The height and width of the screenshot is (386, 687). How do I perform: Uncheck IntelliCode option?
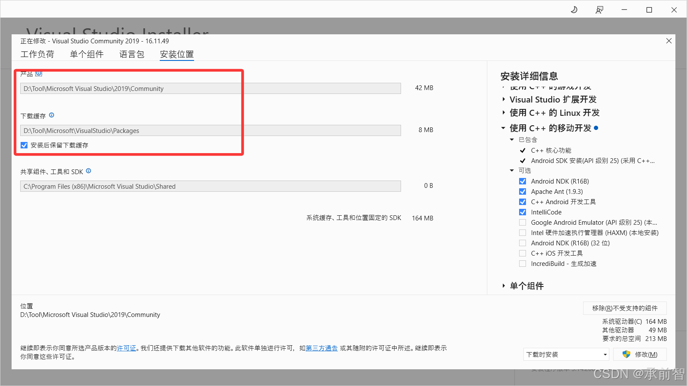pyautogui.click(x=523, y=212)
